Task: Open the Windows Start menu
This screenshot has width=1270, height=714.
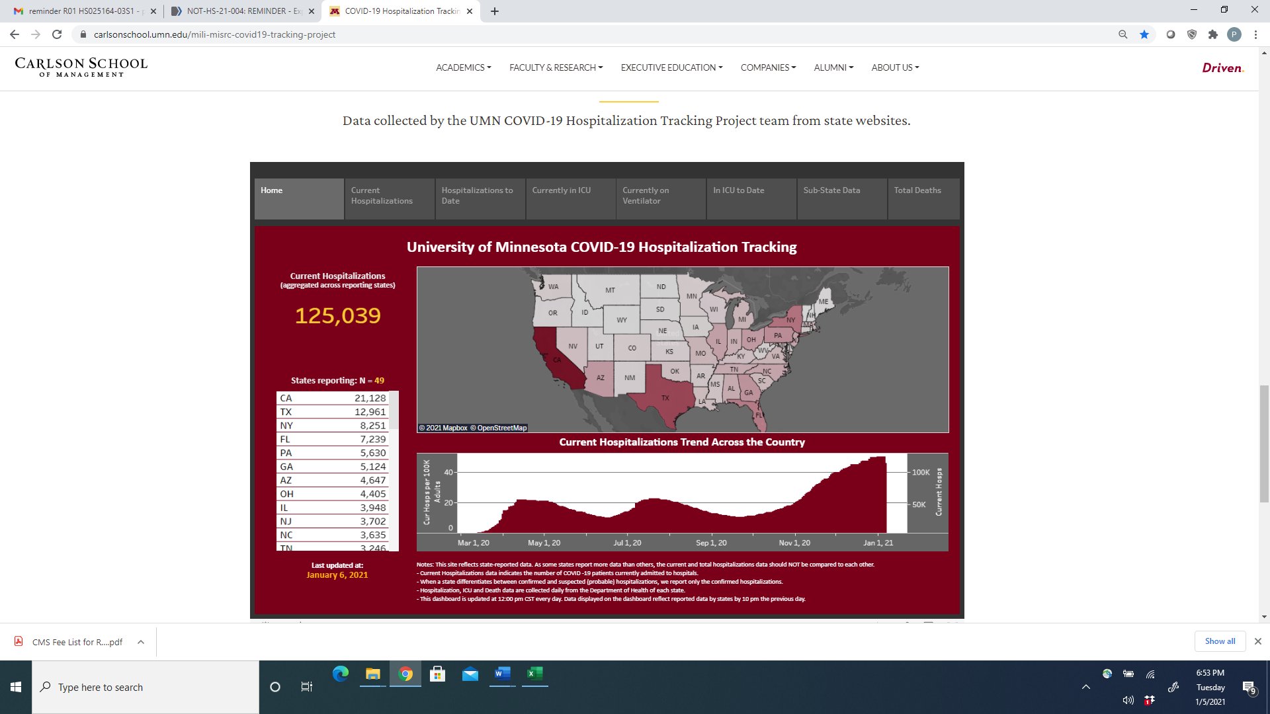Action: click(16, 687)
